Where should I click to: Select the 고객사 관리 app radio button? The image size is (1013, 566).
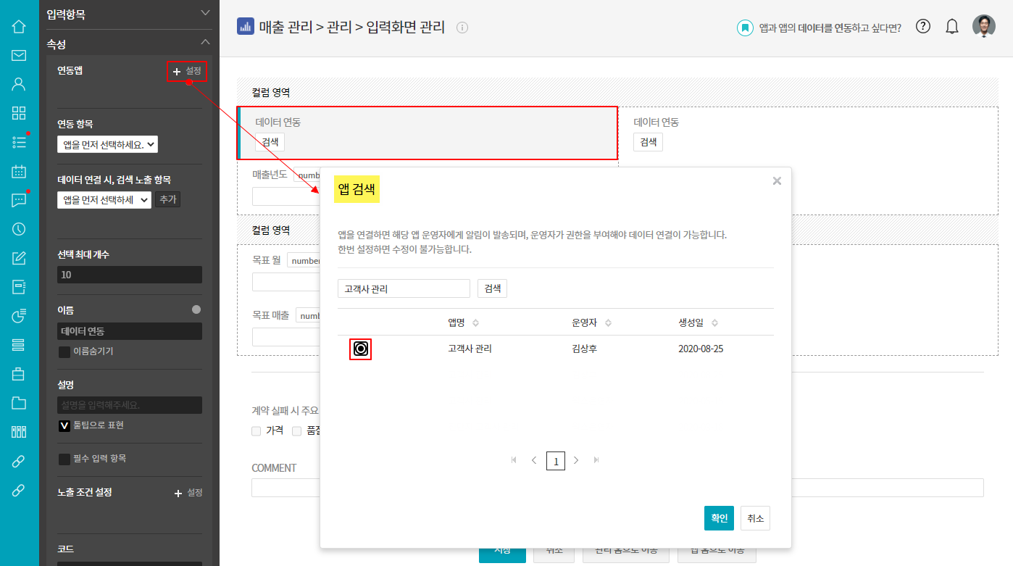[x=361, y=349]
